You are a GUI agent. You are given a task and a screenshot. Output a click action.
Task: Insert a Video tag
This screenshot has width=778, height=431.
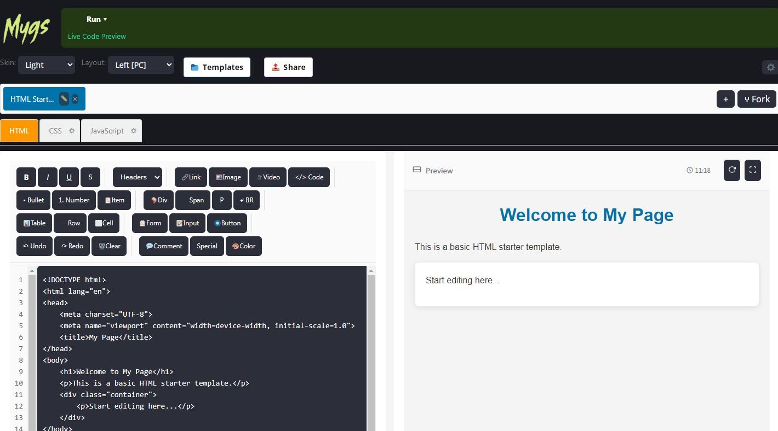(268, 177)
